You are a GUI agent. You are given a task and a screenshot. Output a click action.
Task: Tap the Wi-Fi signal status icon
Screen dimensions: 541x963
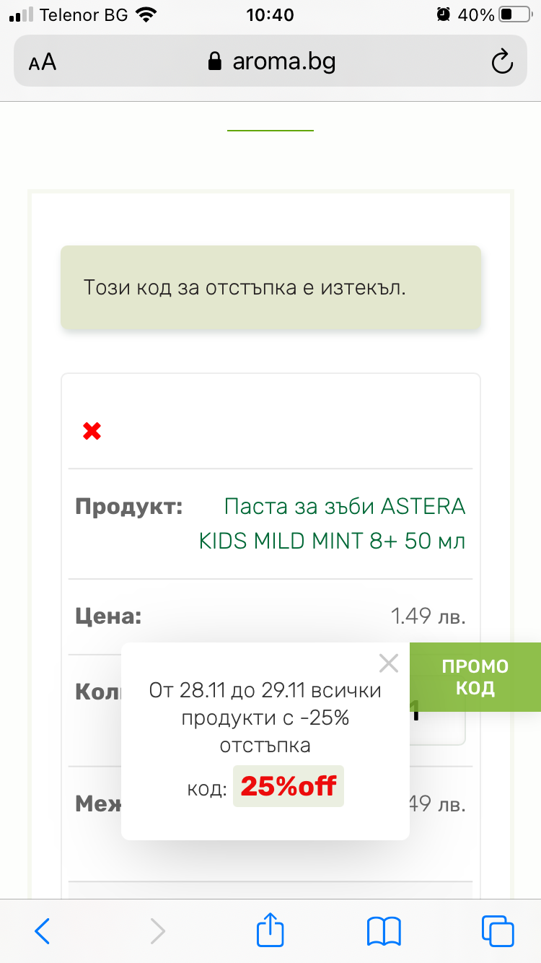tap(146, 14)
